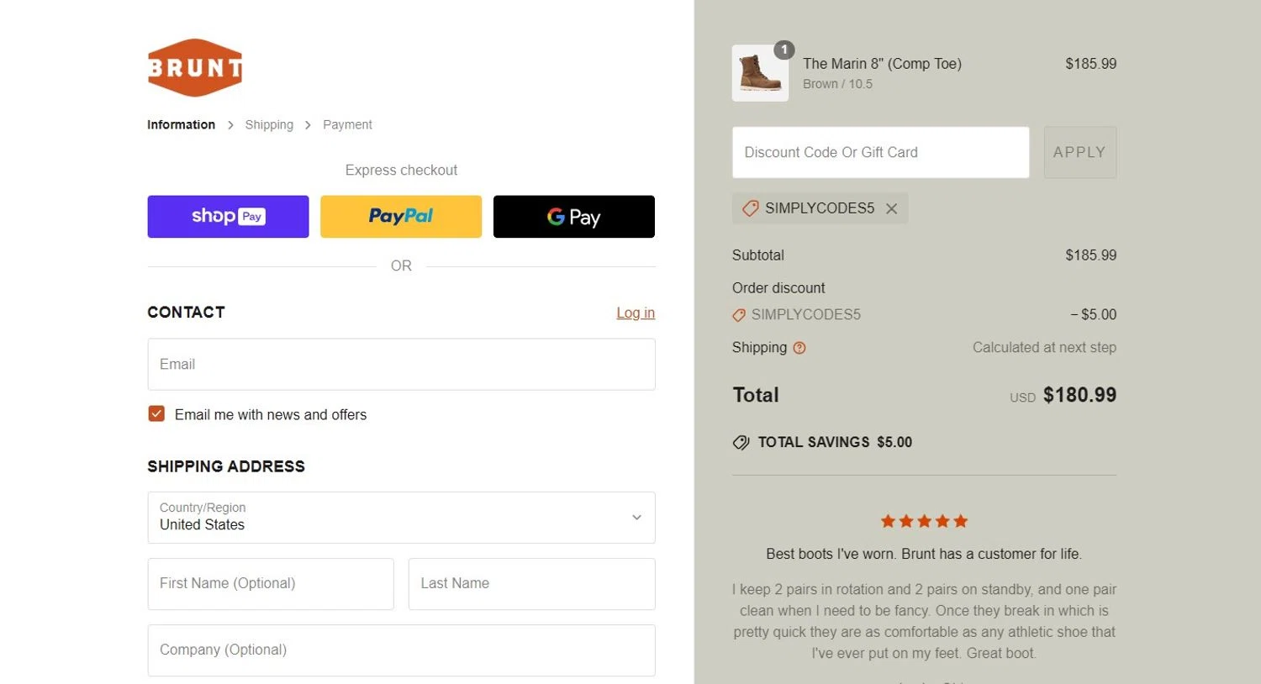
Task: Expand the Country/Region dropdown
Action: pos(401,518)
